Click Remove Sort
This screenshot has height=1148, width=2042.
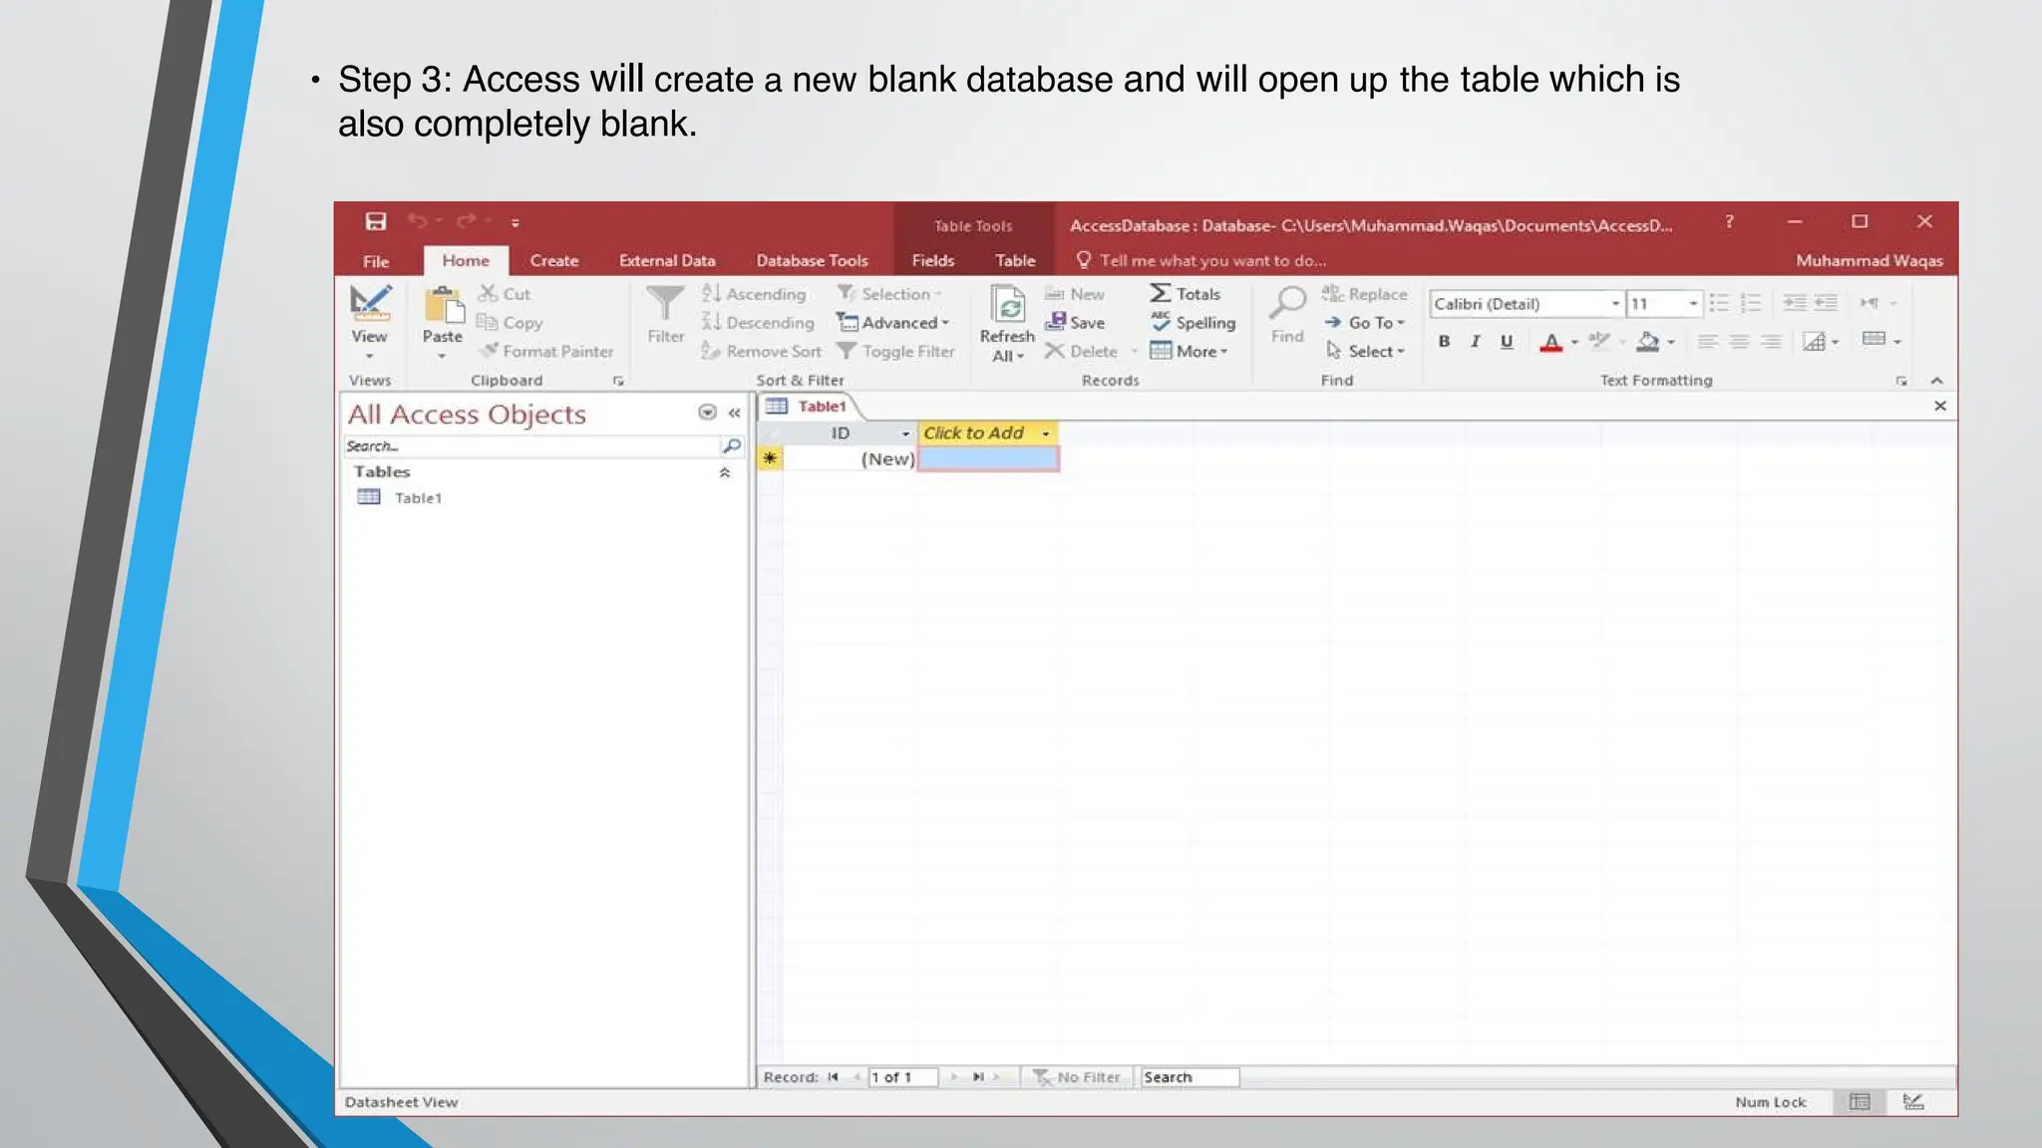click(x=762, y=351)
